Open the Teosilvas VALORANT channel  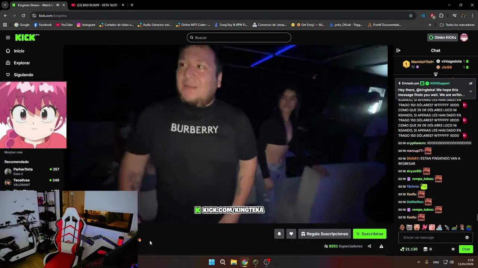[32, 182]
